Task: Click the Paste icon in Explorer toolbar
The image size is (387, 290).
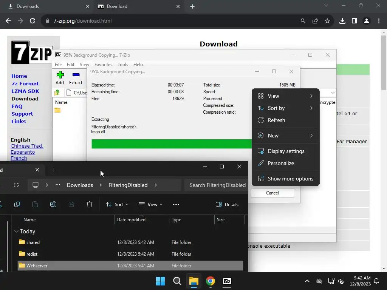Action: 35,204
